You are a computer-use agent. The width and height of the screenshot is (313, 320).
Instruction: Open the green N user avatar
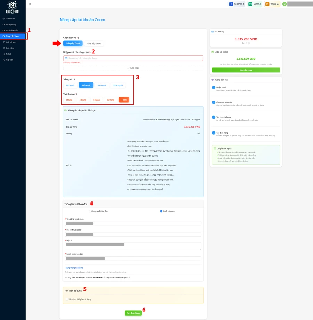click(284, 4)
